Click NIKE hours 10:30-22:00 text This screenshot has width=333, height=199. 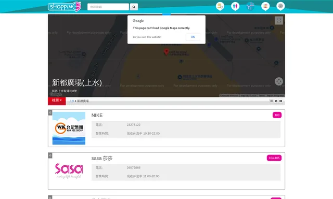tap(143, 133)
